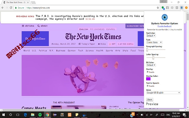Click the Letter Spacing slider
The width and height of the screenshot is (189, 118).
(x=156, y=58)
